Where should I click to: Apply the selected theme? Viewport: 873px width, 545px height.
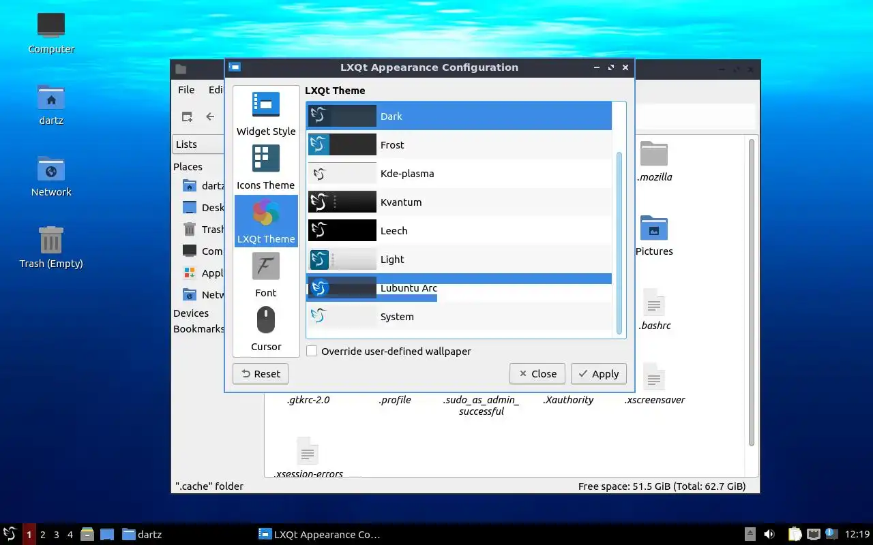599,373
